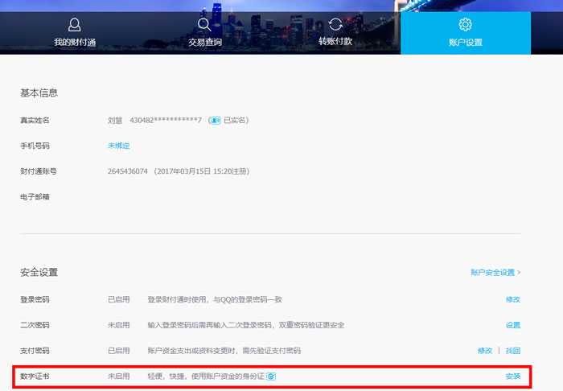Click 设置 in the 二次密码 row
563x391 pixels.
coord(512,325)
